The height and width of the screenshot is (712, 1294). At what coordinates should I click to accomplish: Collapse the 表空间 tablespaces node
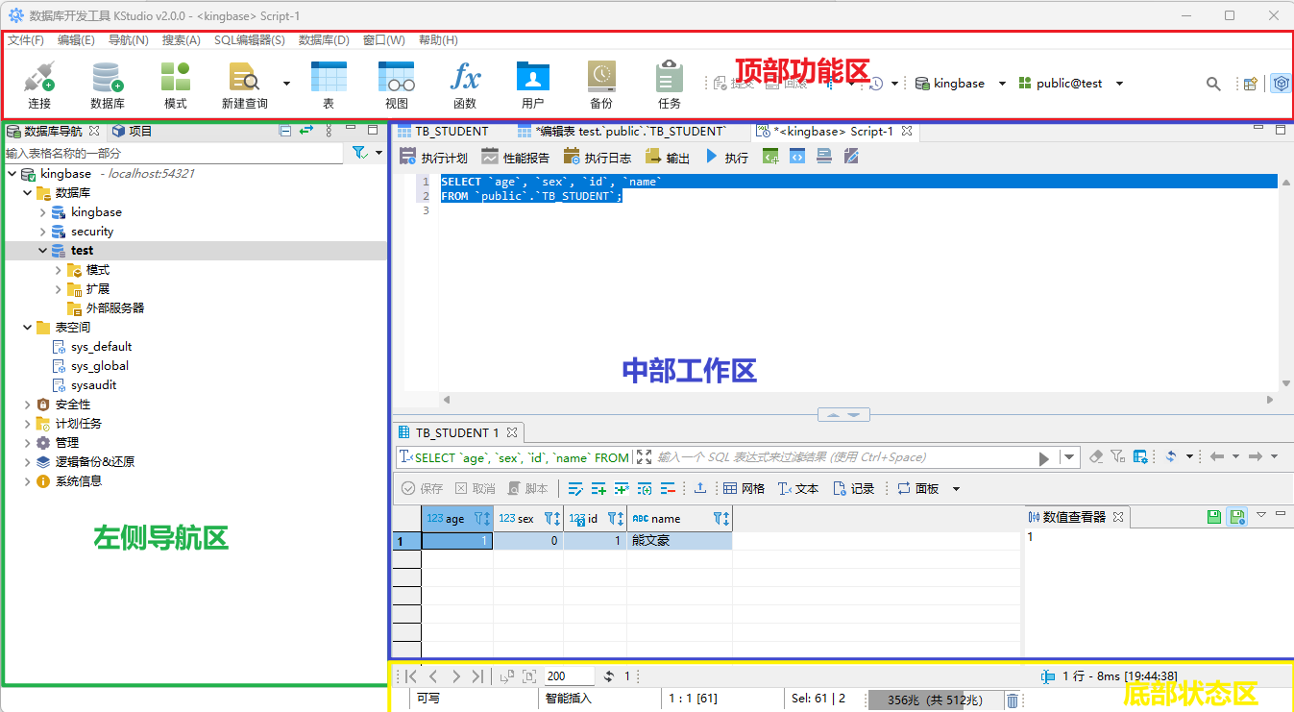point(28,328)
